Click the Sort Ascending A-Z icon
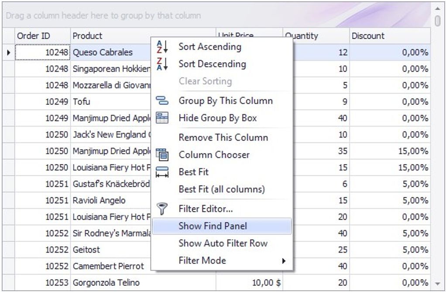 coord(162,47)
